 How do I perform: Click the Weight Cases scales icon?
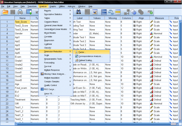[x=111, y=12]
